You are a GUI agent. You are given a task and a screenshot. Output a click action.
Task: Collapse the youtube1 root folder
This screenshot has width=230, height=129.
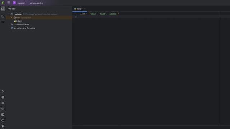[x=9, y=14]
